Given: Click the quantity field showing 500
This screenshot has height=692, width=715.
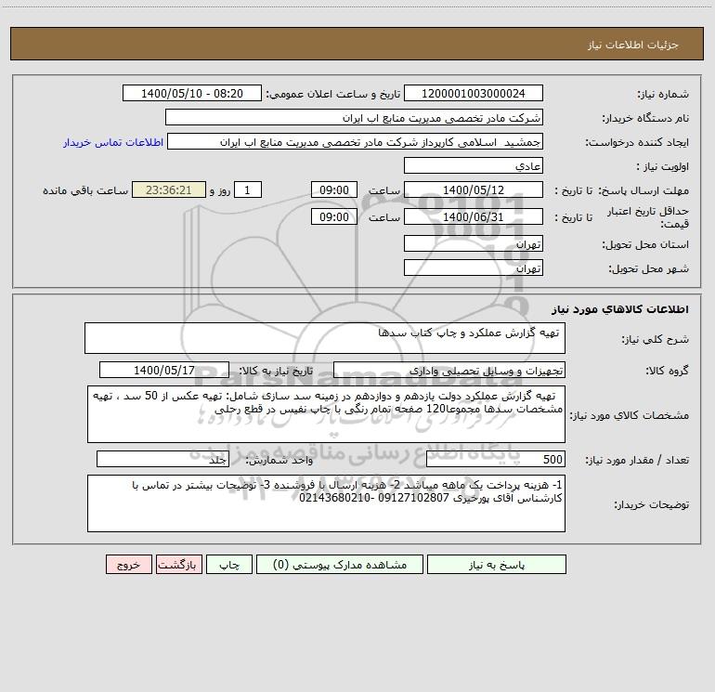Looking at the screenshot, I should (x=496, y=460).
